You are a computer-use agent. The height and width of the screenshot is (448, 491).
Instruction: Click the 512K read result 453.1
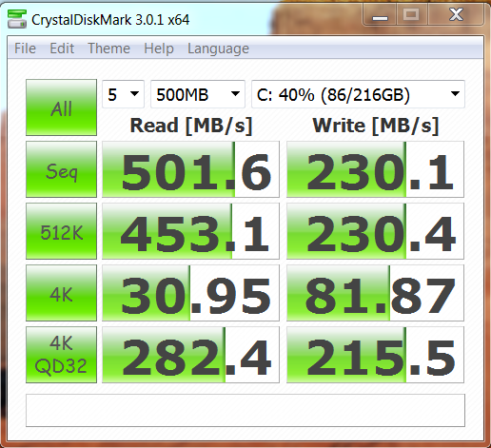point(190,231)
